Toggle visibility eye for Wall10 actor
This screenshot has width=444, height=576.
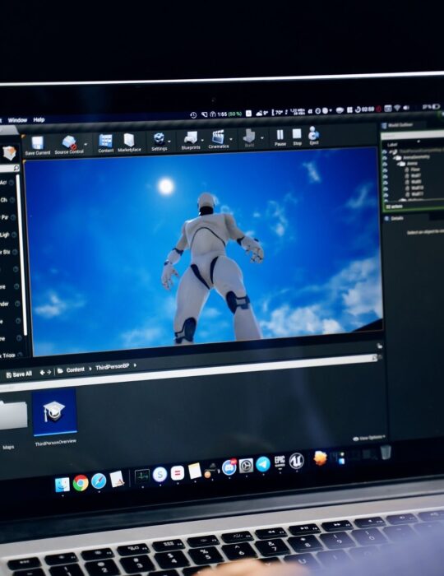[386, 188]
